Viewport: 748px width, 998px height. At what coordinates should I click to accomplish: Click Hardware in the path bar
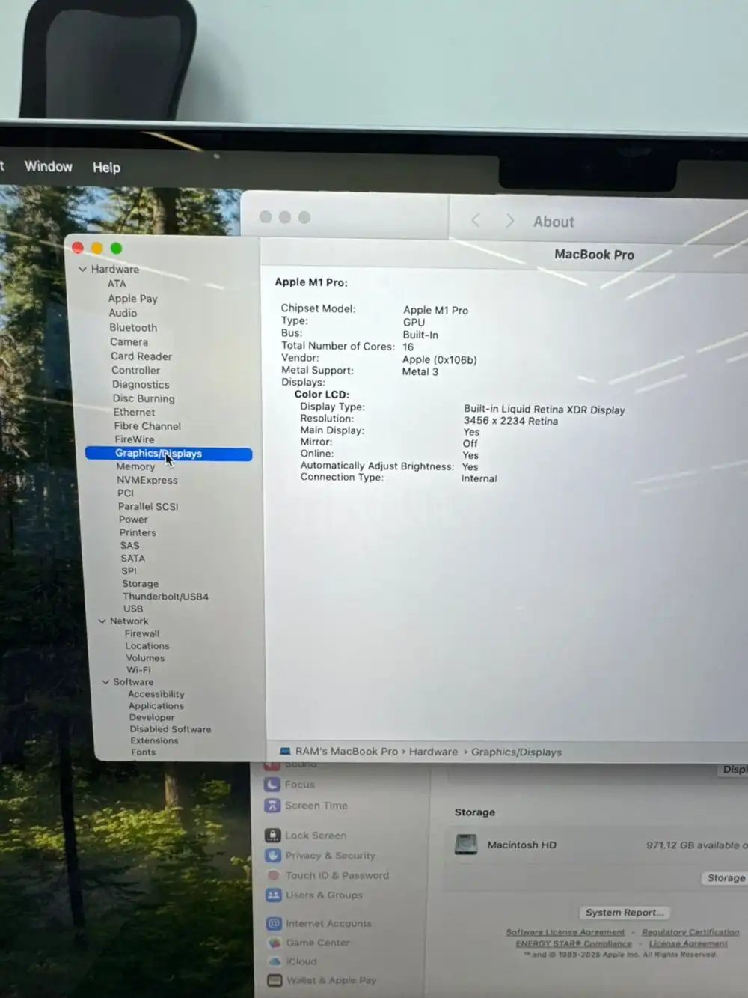(433, 752)
